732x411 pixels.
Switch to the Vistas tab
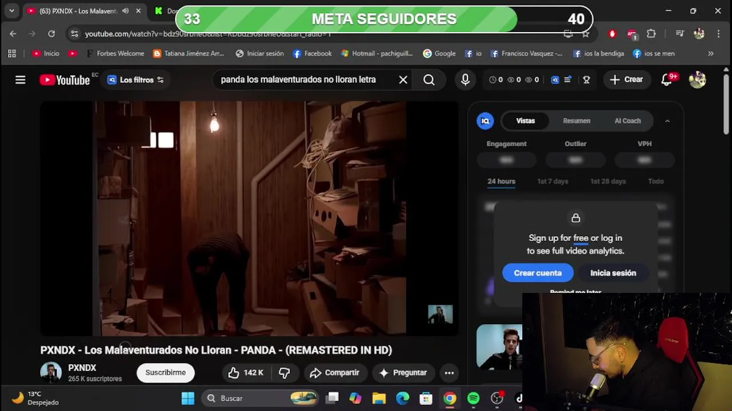tap(525, 120)
